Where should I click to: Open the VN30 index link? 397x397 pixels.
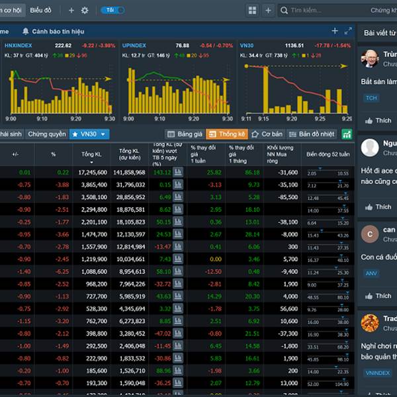pos(247,46)
